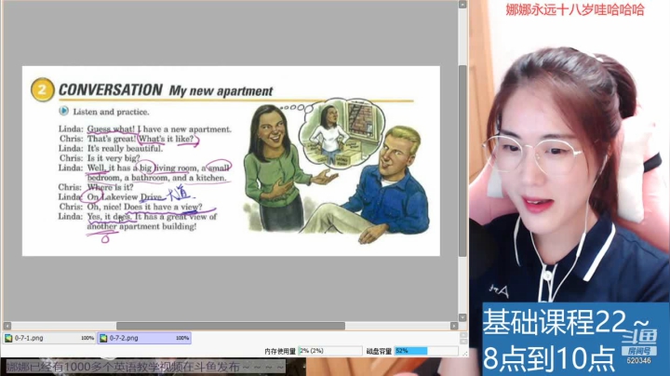Click the small tab bar scroll control on the right

(x=463, y=338)
